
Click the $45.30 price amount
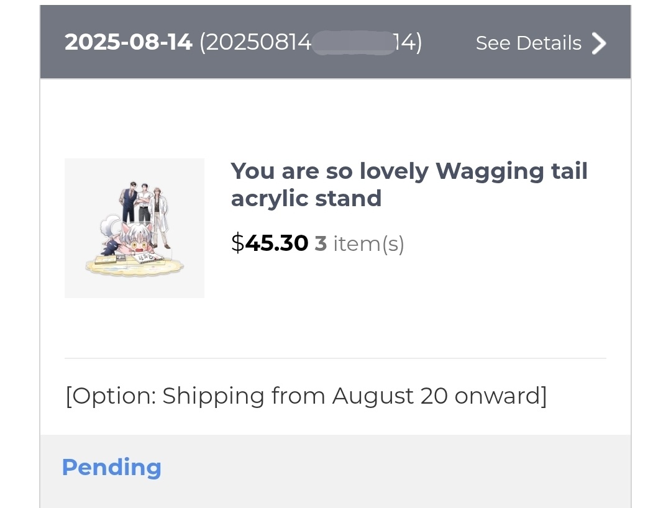[x=276, y=243]
